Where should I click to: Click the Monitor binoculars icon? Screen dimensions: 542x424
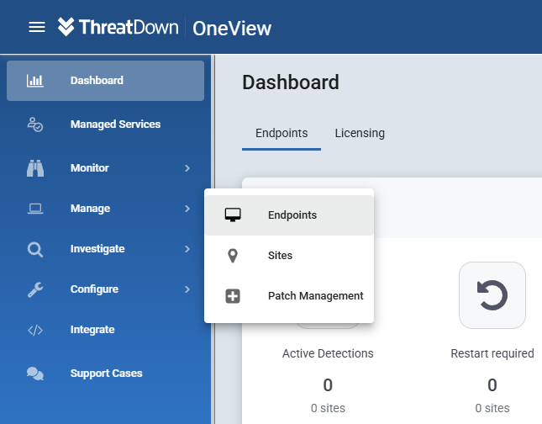[35, 168]
